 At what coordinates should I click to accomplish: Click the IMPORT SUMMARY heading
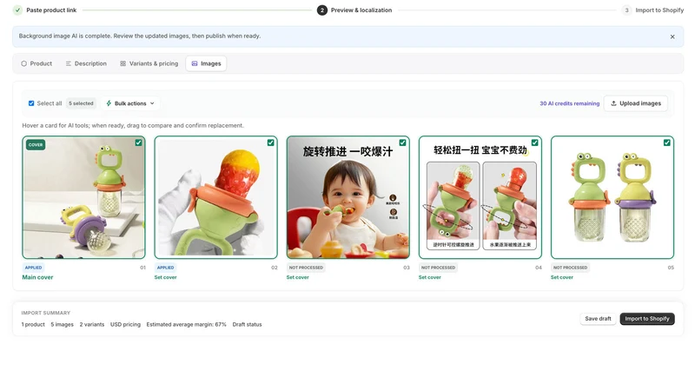pos(46,313)
